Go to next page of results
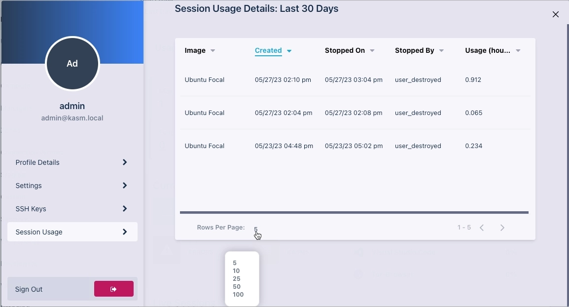Viewport: 569px width, 307px height. coord(502,228)
